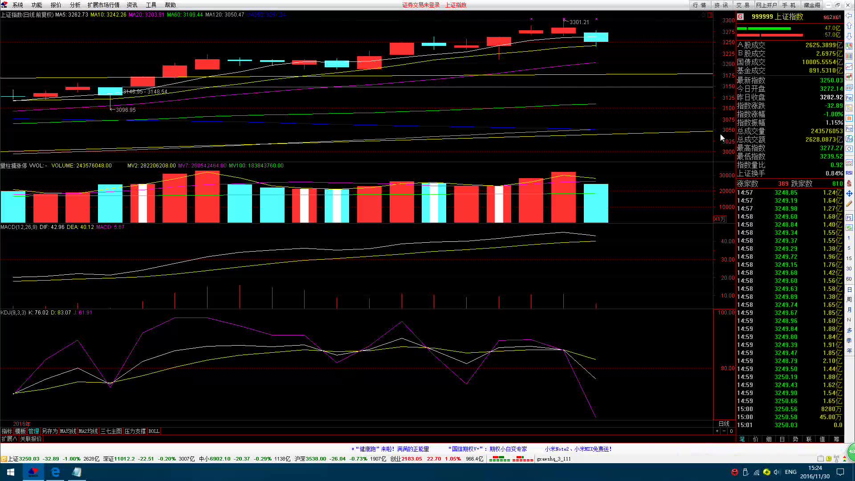The height and width of the screenshot is (481, 855).
Task: Switch to the 管理 tab
Action: point(34,431)
